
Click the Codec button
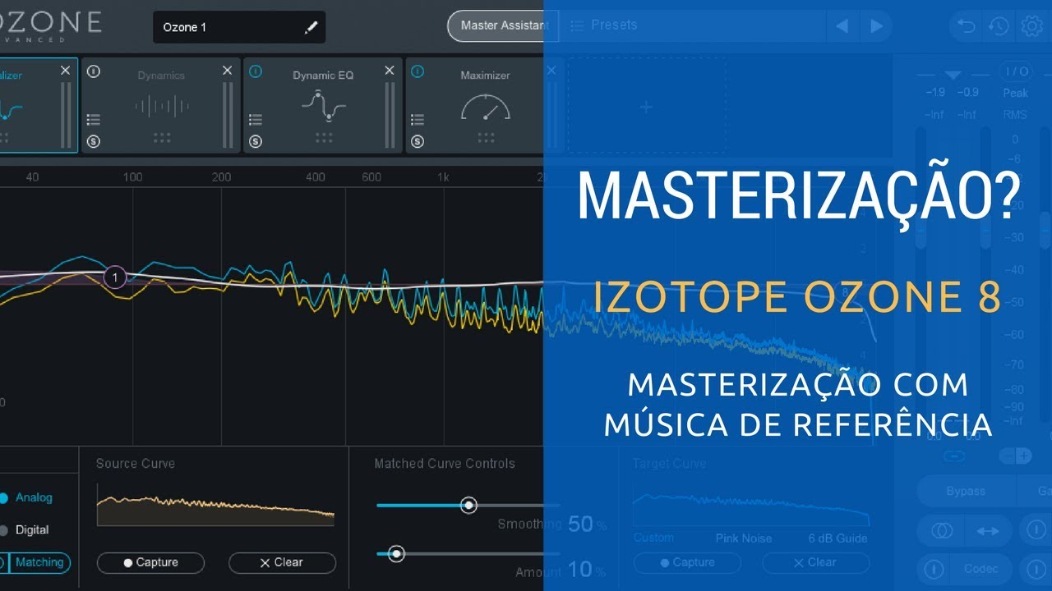click(x=981, y=569)
